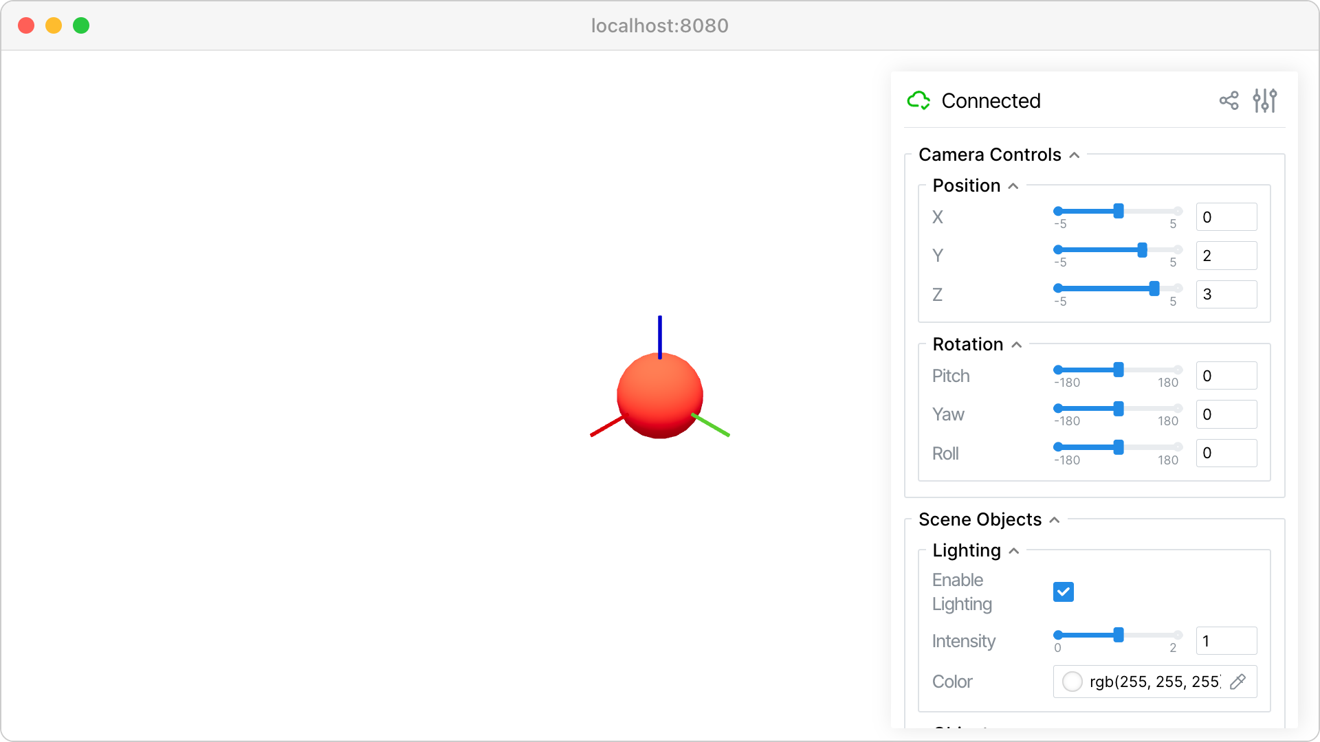The height and width of the screenshot is (742, 1320).
Task: Click the Lighting folder title
Action: [967, 550]
